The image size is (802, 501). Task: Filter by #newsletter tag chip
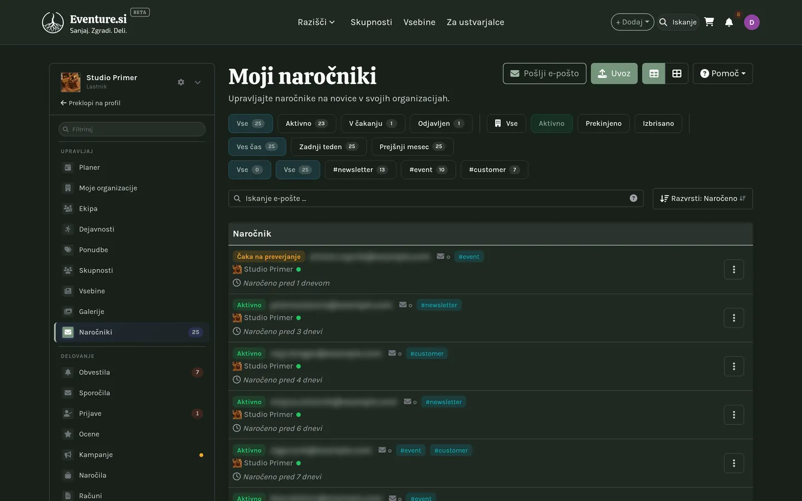360,170
